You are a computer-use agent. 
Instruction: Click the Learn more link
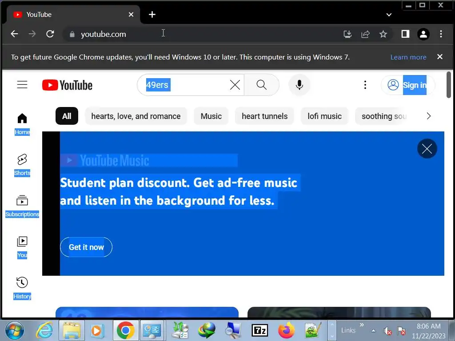pyautogui.click(x=408, y=57)
